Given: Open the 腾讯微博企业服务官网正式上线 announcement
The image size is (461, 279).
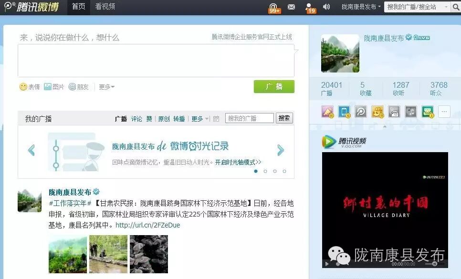Looking at the screenshot, I should click(251, 37).
